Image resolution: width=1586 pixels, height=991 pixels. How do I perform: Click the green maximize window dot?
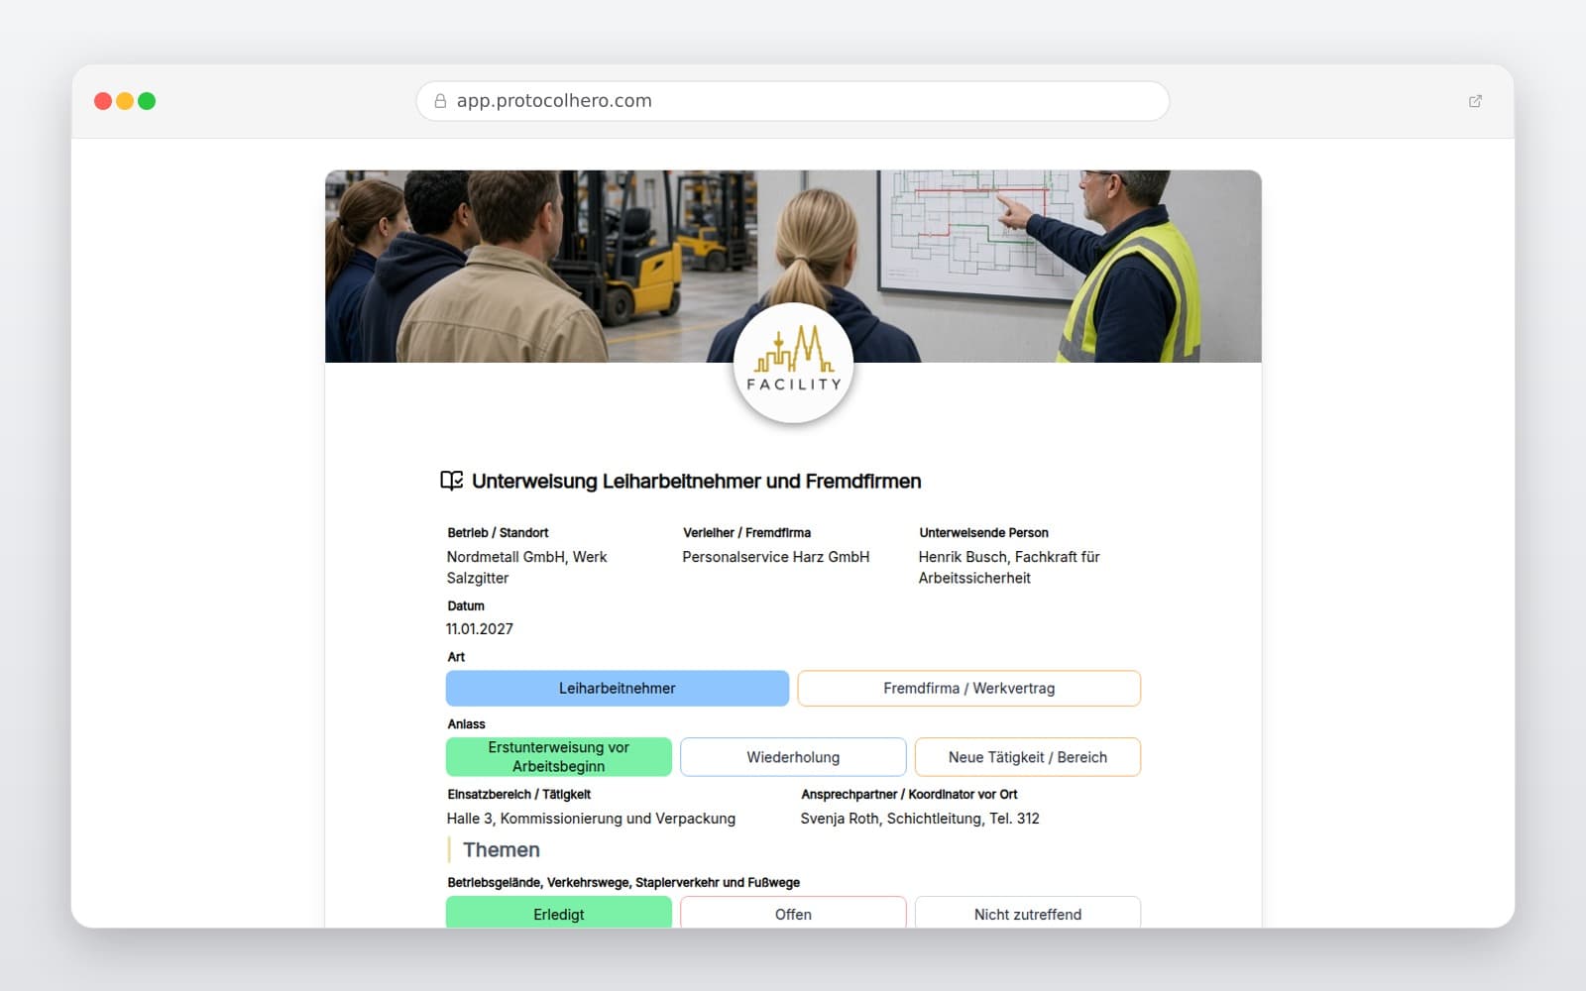pyautogui.click(x=147, y=101)
